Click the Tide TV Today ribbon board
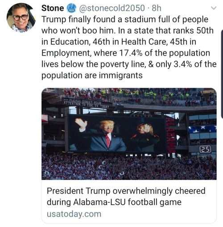The image size is (223, 227). click(x=87, y=103)
